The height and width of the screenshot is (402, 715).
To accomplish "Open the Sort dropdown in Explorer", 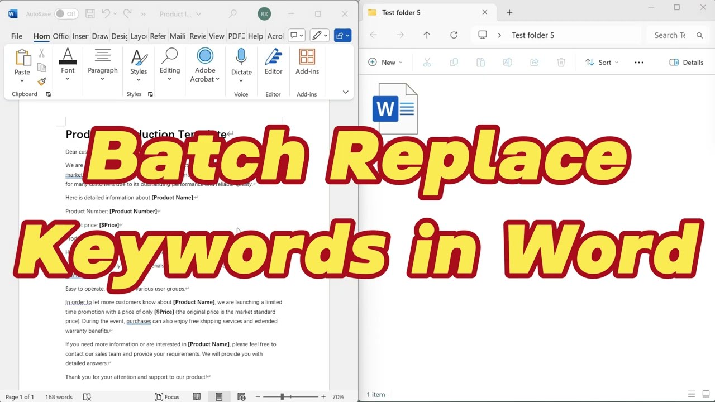I will pos(602,63).
